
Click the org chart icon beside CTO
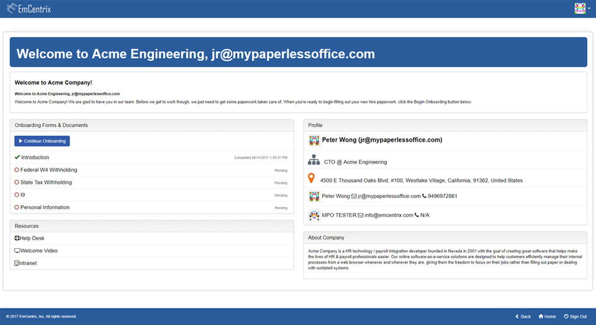tap(314, 160)
